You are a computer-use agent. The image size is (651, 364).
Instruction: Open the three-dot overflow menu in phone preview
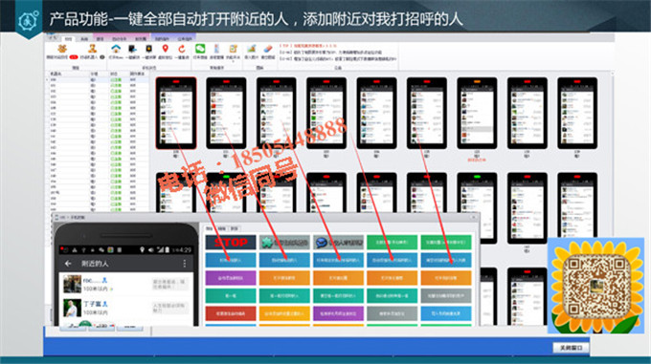click(x=185, y=264)
